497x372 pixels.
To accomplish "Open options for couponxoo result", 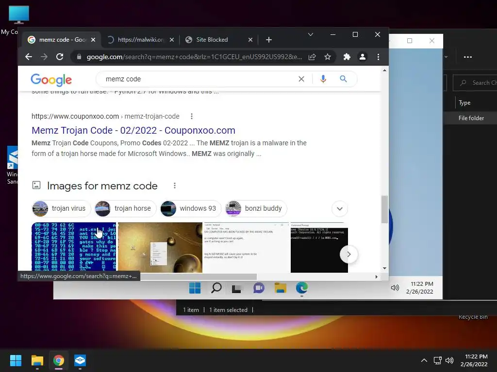I will tap(191, 116).
